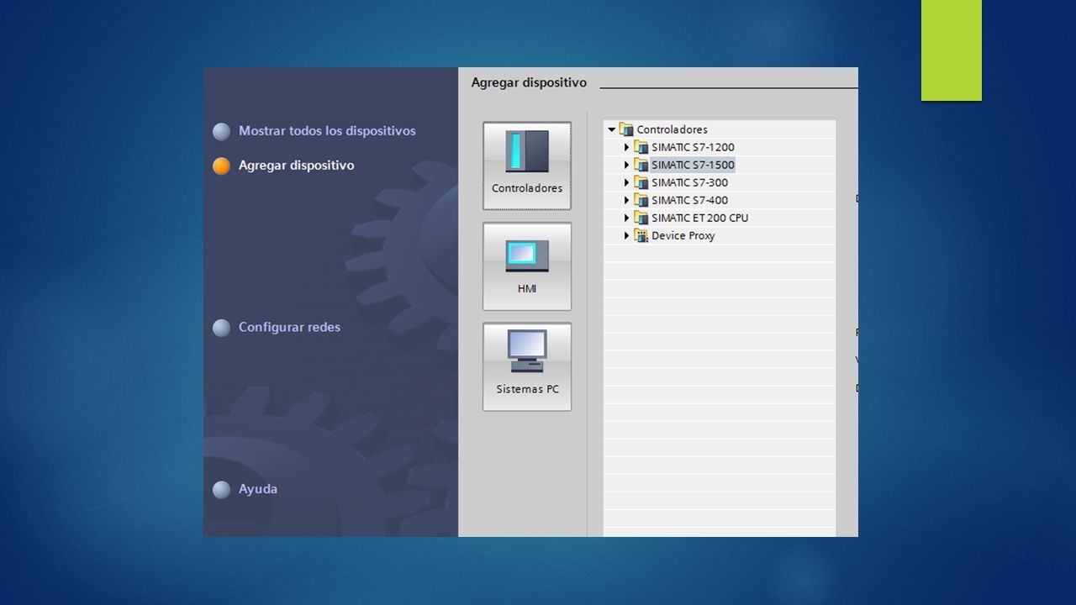The width and height of the screenshot is (1076, 605).
Task: Expand the SIMATIC S7-1200 node
Action: 626,147
